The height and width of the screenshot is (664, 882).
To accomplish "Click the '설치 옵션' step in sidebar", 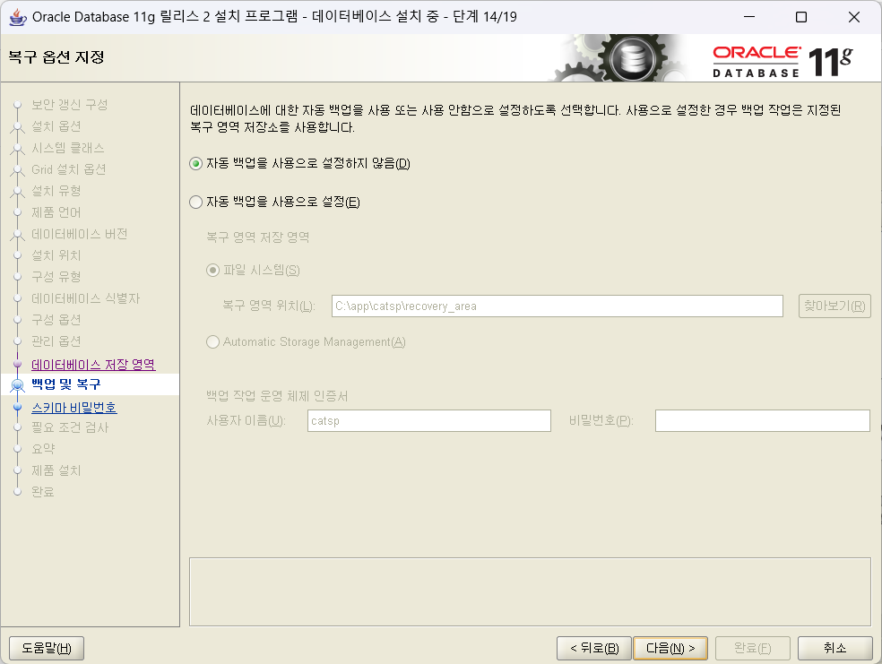I will coord(56,126).
